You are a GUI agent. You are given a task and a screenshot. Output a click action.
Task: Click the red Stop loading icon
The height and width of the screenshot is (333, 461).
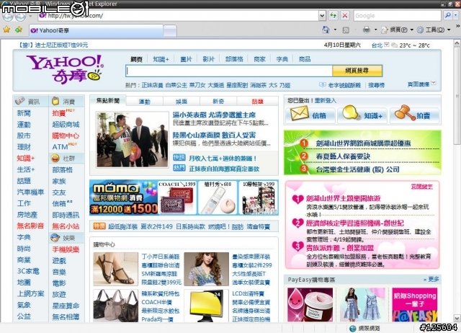pos(345,15)
